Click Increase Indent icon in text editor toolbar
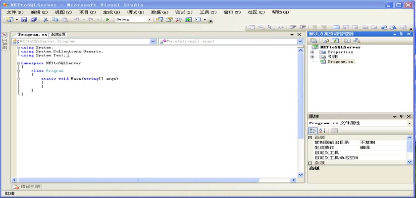 click(303, 27)
